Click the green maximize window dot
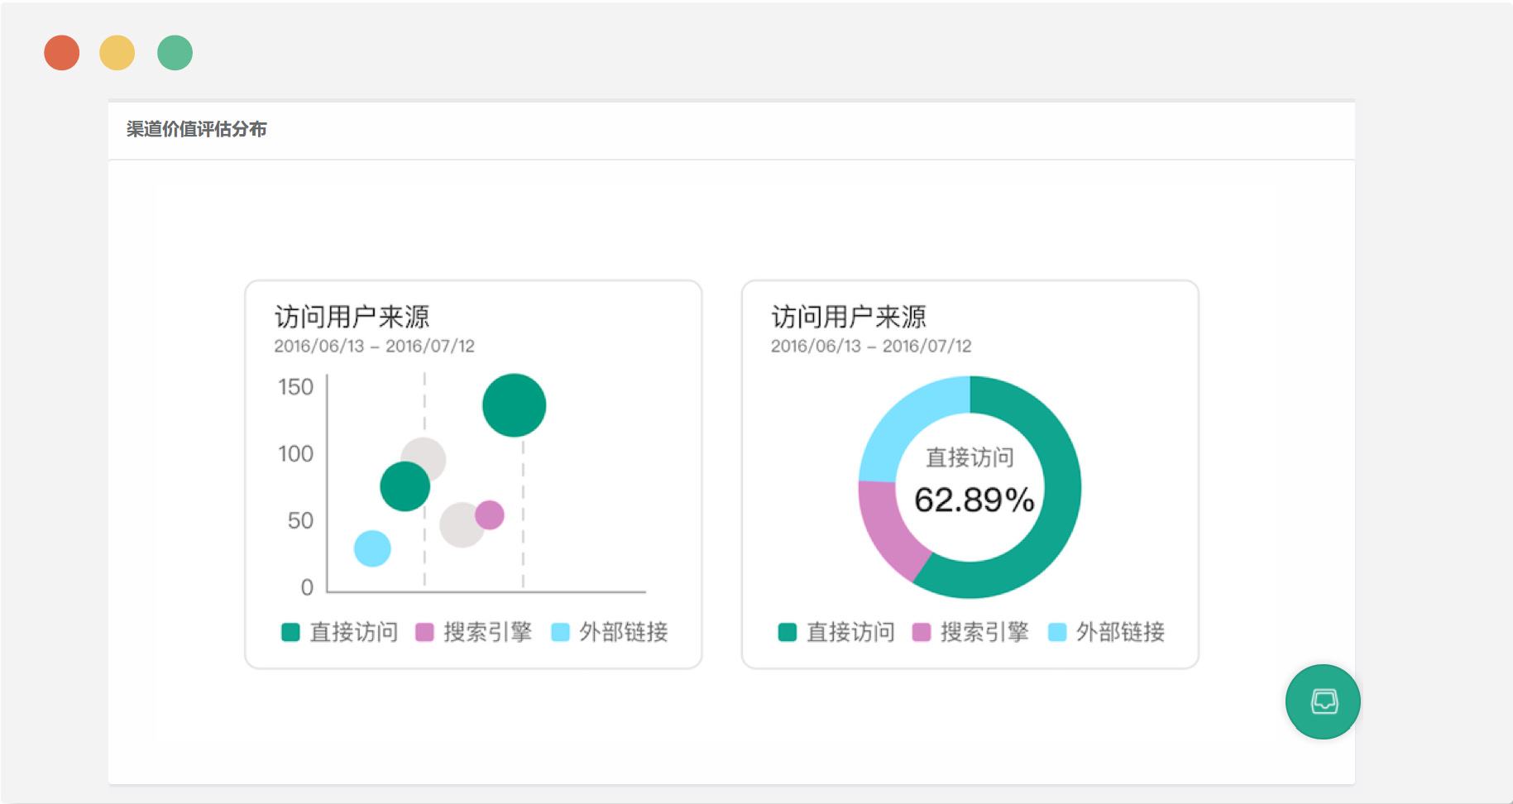 point(175,53)
